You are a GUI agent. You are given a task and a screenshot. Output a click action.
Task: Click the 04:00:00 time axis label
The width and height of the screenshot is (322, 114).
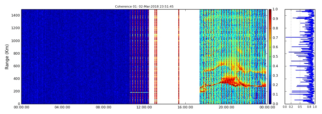click(62, 107)
